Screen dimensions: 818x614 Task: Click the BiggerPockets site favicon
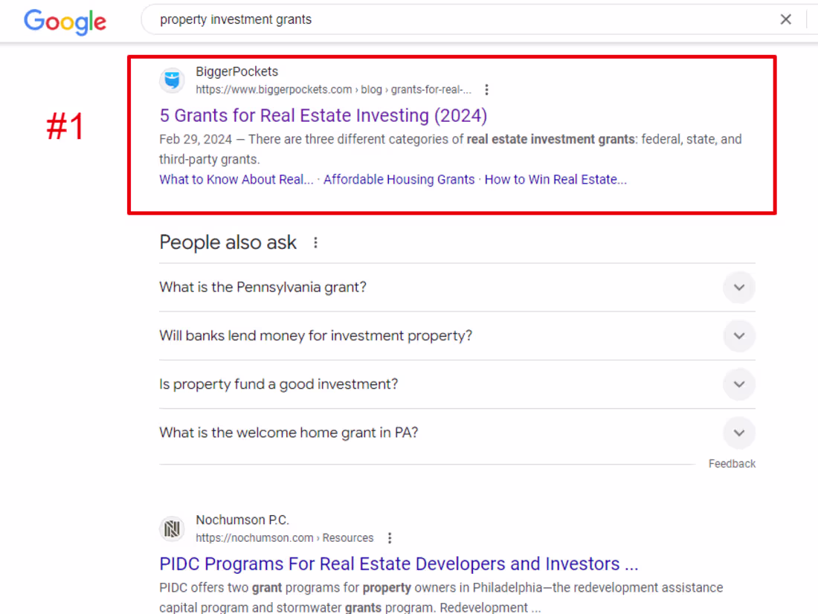click(x=172, y=80)
